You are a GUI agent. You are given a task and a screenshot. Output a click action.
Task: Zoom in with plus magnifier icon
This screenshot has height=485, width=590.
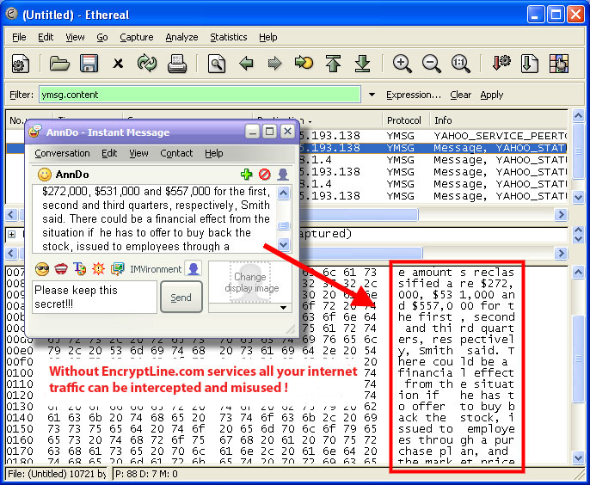[x=402, y=64]
